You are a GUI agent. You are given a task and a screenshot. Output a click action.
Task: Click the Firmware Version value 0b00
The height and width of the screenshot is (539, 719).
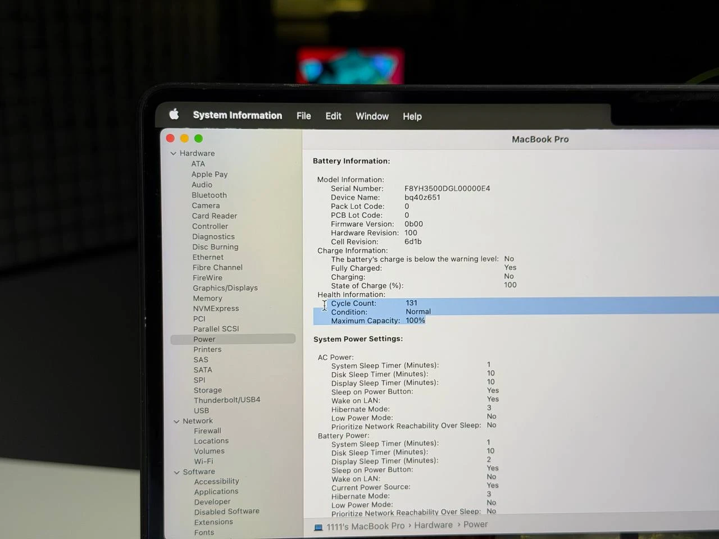click(x=414, y=224)
